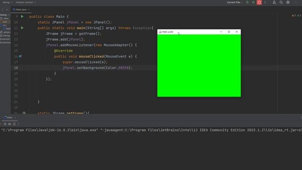The image size is (302, 170).
Task: Open the Current File run configuration dropdown
Action: coord(235,2)
